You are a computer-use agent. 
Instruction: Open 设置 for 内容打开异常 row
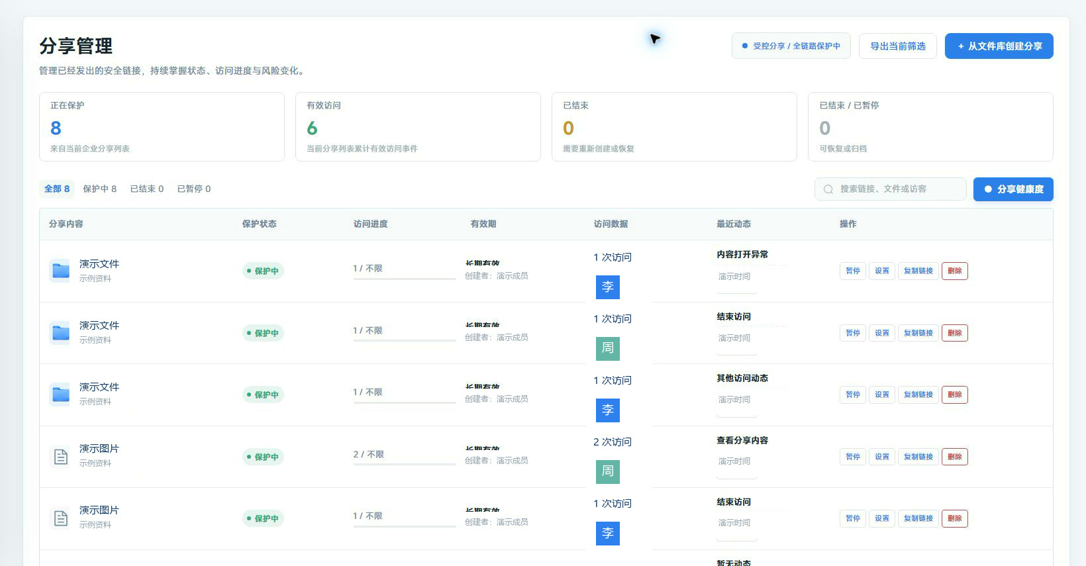882,271
